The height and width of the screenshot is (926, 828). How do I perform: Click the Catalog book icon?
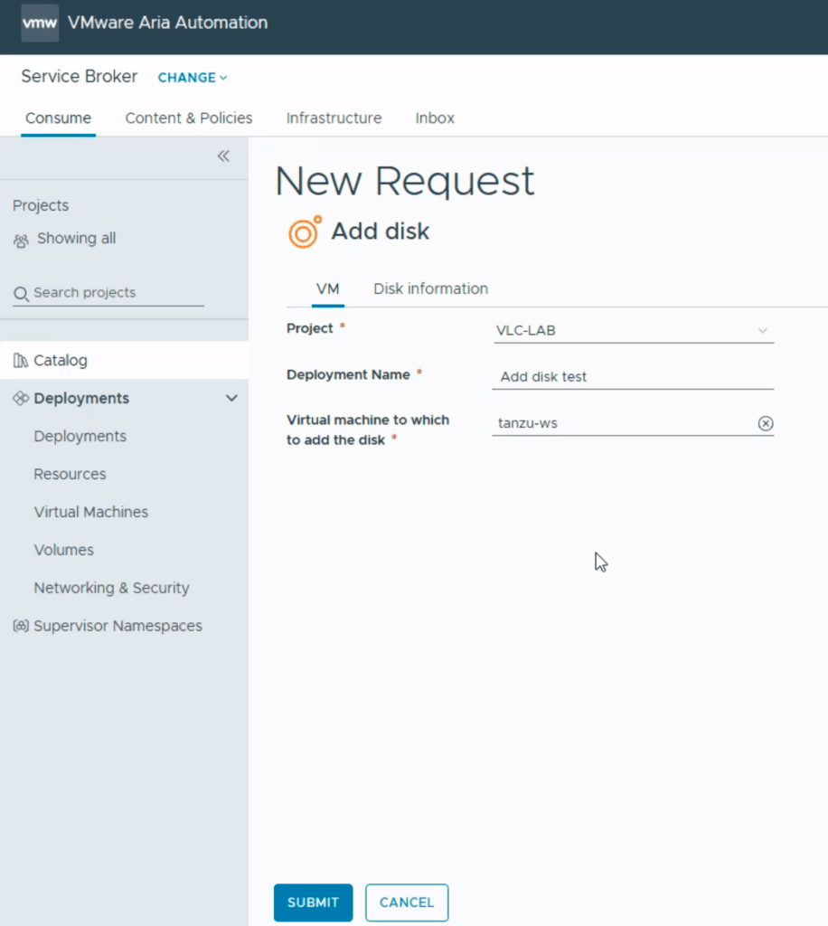(21, 361)
